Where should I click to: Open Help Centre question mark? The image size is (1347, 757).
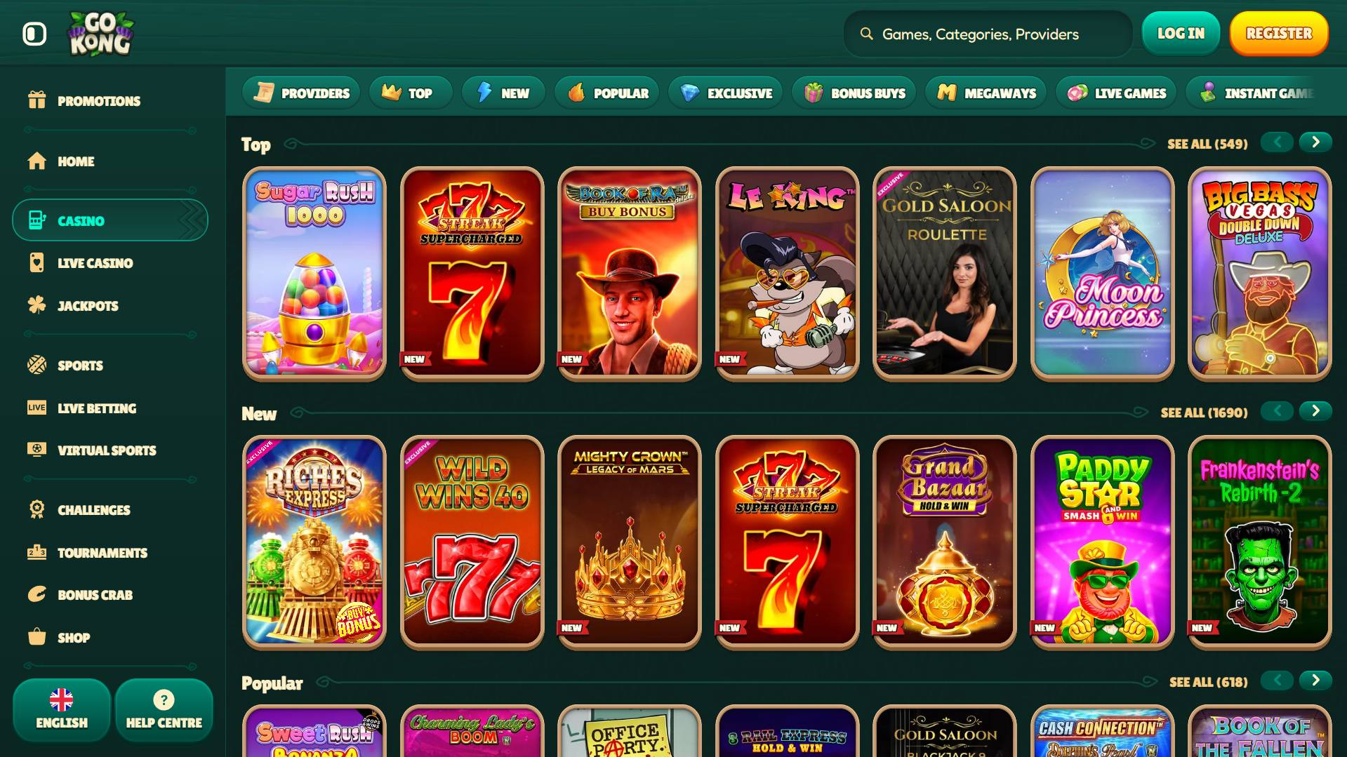coord(164,710)
